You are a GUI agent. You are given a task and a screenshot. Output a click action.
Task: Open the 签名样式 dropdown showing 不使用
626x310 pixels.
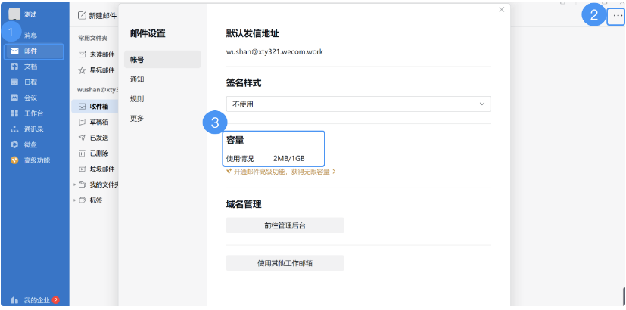358,104
